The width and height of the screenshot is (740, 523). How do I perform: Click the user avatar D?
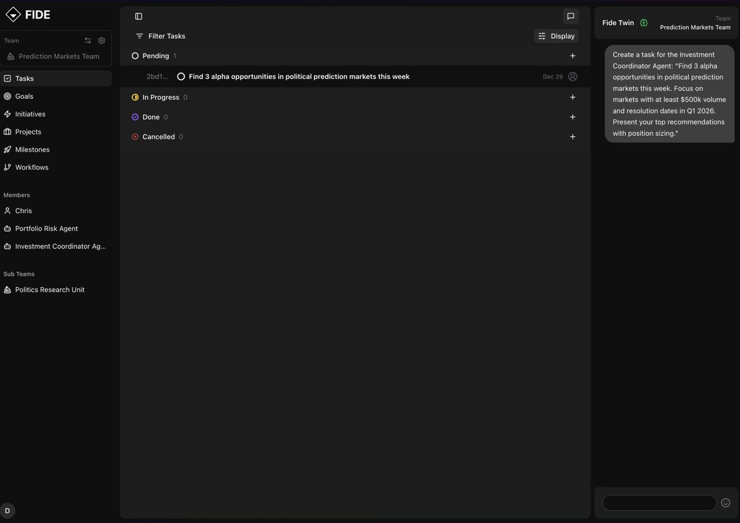coord(7,511)
